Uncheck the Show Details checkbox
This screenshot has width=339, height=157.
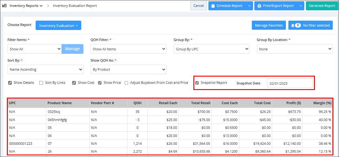(x=10, y=83)
